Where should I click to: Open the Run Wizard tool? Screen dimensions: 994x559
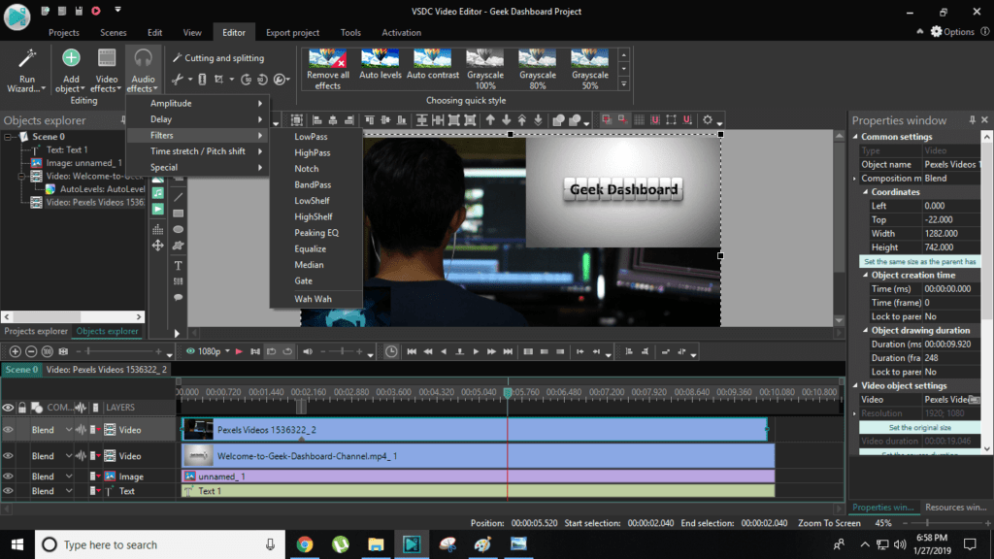(x=26, y=70)
